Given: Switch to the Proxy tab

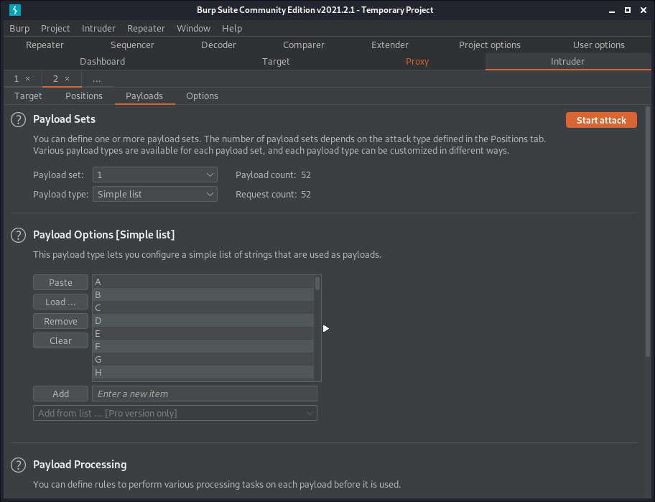Looking at the screenshot, I should point(417,61).
